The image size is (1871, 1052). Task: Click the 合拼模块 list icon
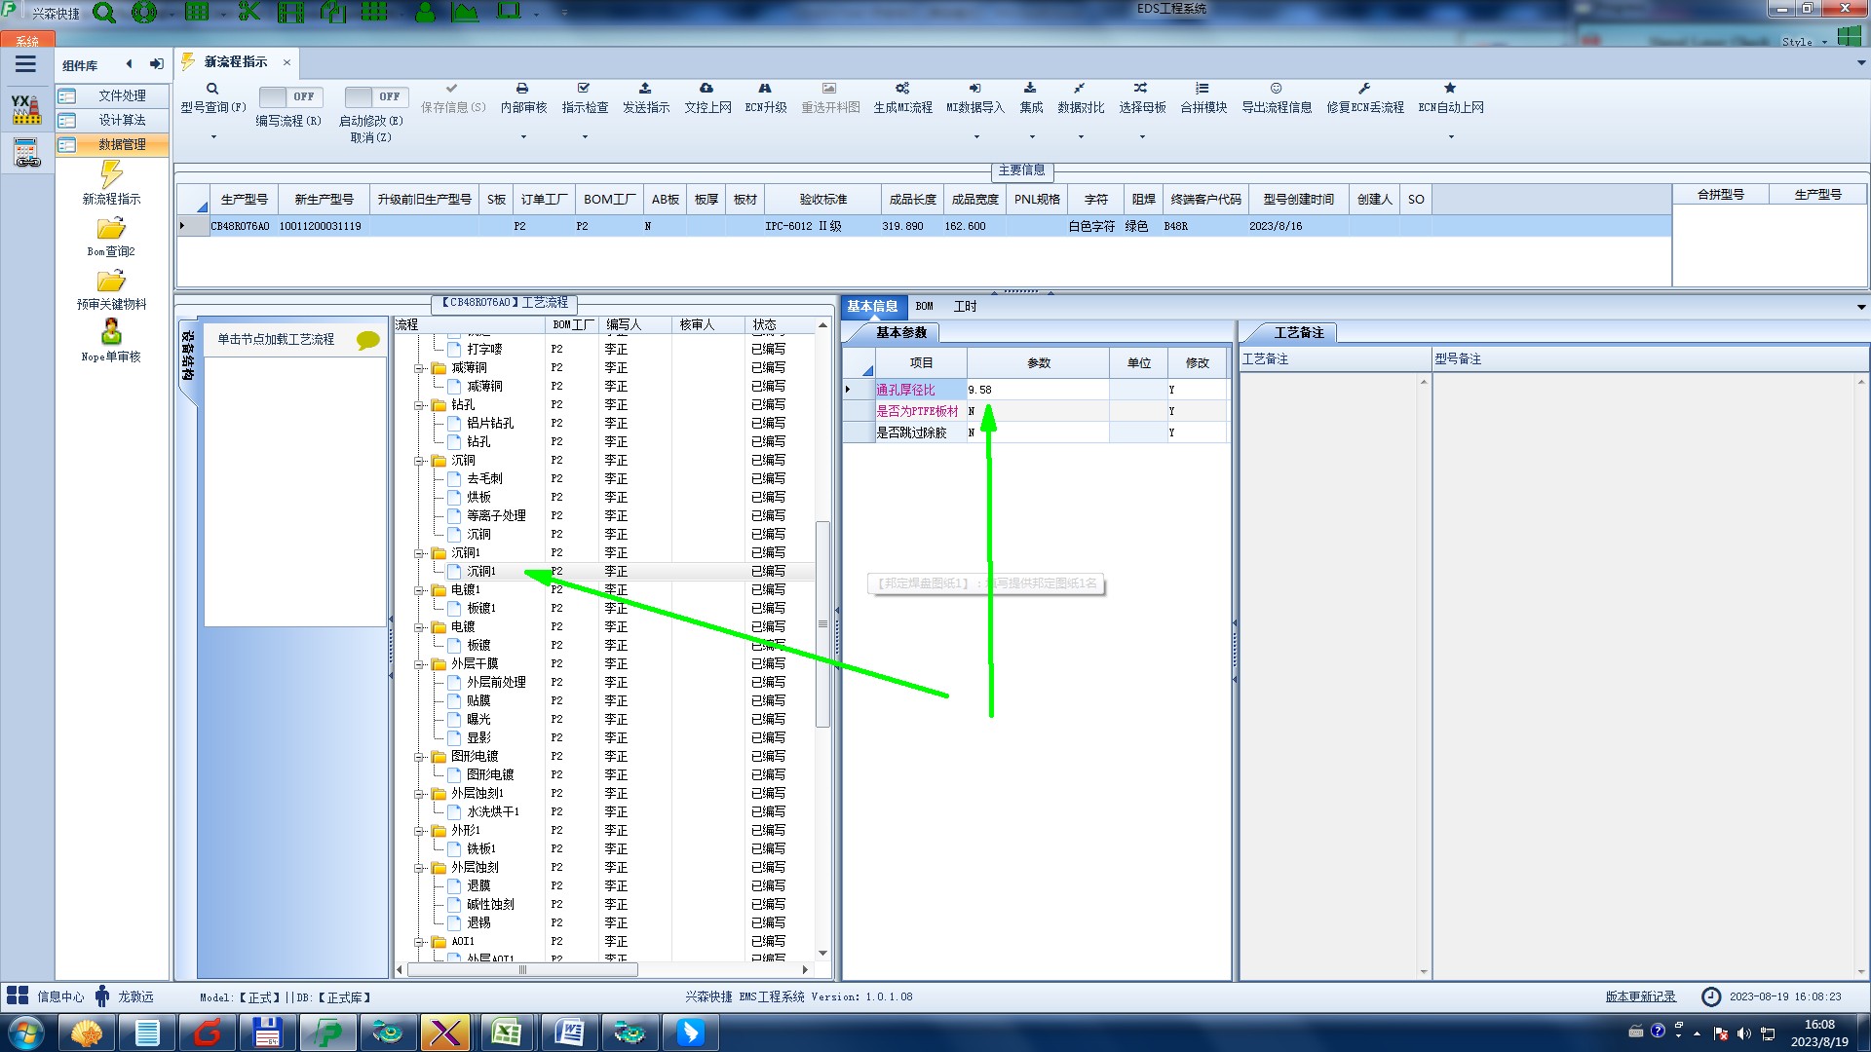pos(1203,89)
